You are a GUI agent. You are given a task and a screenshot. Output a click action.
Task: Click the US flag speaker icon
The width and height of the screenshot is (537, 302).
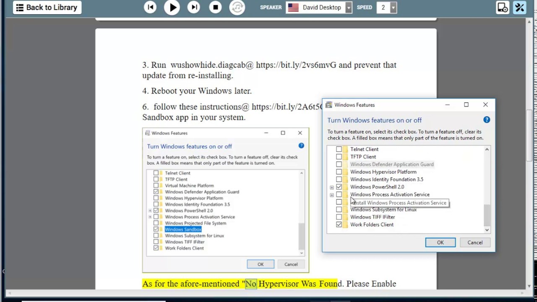(x=293, y=8)
